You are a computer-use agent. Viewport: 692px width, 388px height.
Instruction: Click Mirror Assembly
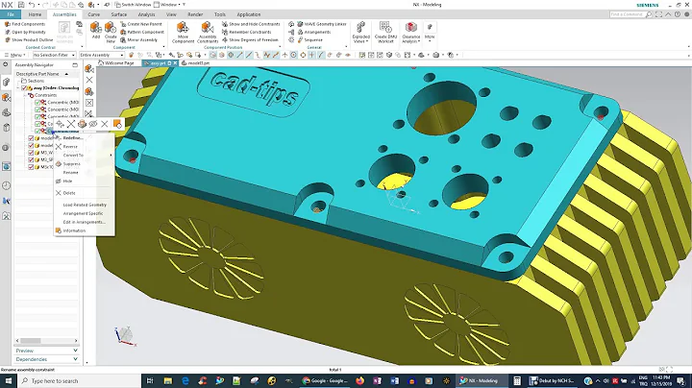pyautogui.click(x=139, y=39)
